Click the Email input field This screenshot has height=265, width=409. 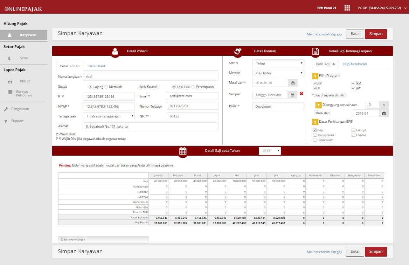point(193,96)
